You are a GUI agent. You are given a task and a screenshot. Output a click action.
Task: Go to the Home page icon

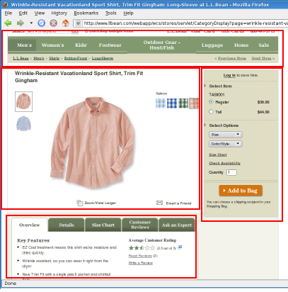[65, 23]
